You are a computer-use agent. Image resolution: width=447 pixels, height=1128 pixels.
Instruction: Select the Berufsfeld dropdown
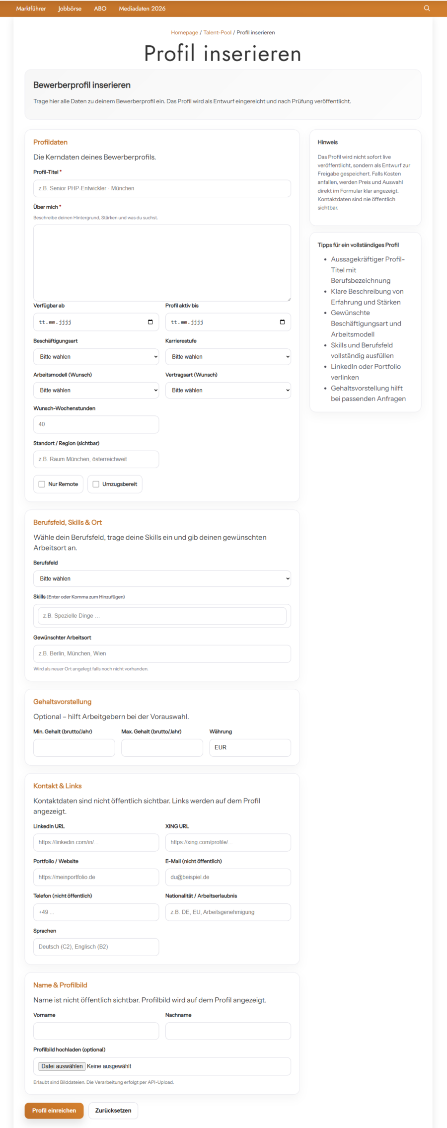tap(162, 579)
